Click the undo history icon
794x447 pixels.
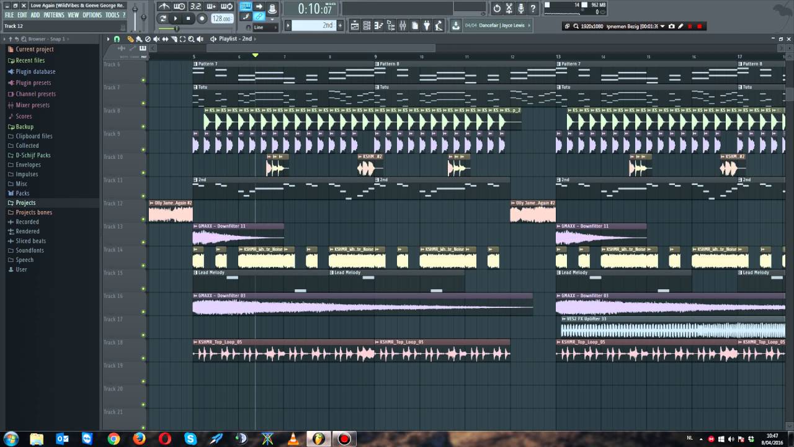[x=497, y=8]
